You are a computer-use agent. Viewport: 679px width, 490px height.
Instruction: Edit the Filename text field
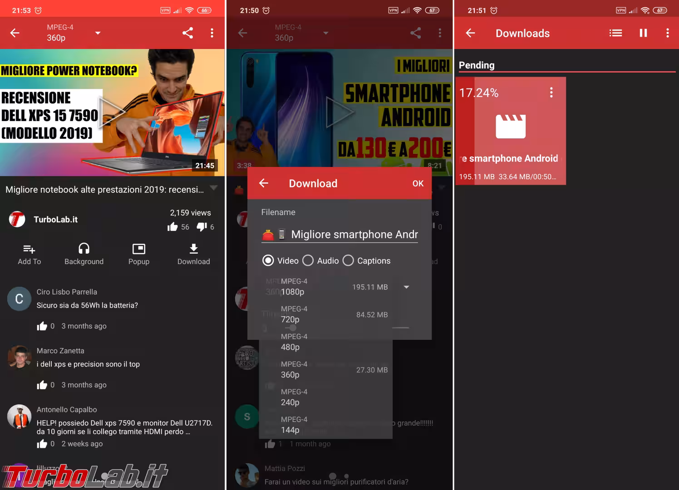(353, 235)
